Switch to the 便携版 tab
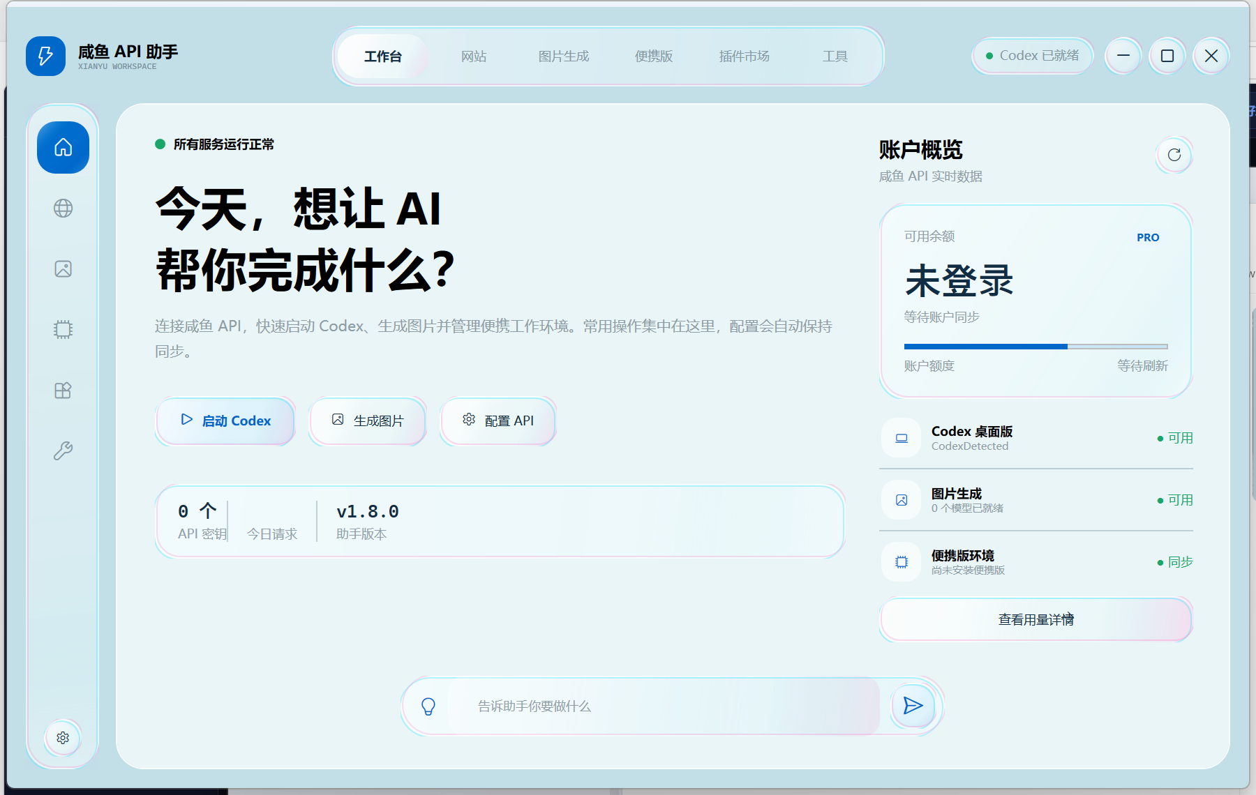The image size is (1256, 795). pos(654,56)
